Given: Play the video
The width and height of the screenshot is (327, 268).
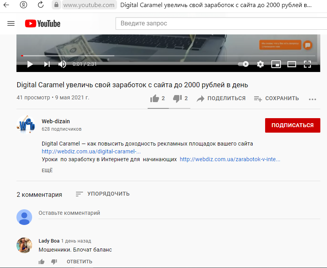Looking at the screenshot, I should point(30,64).
